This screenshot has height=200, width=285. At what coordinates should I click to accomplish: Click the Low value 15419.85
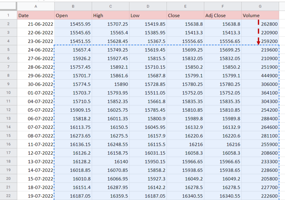pyautogui.click(x=148, y=24)
